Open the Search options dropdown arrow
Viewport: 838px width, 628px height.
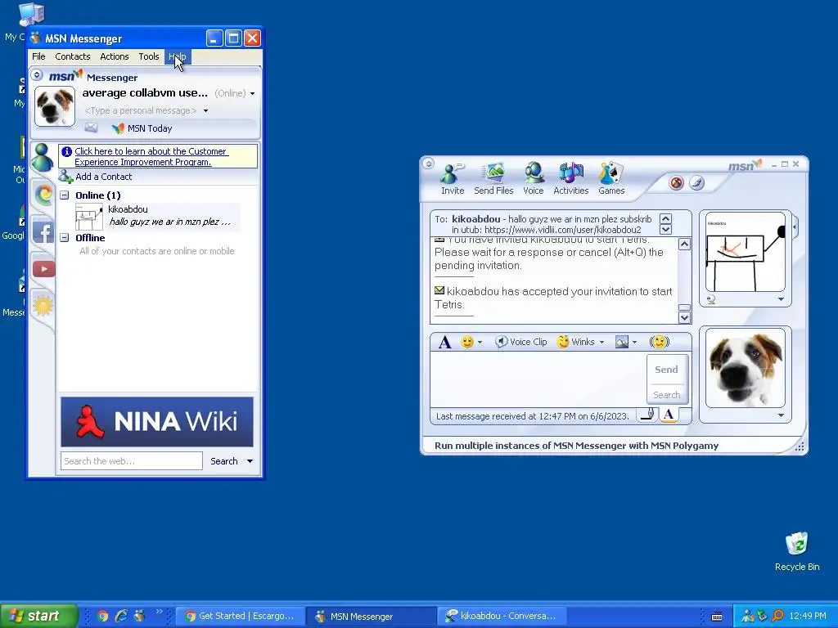250,461
